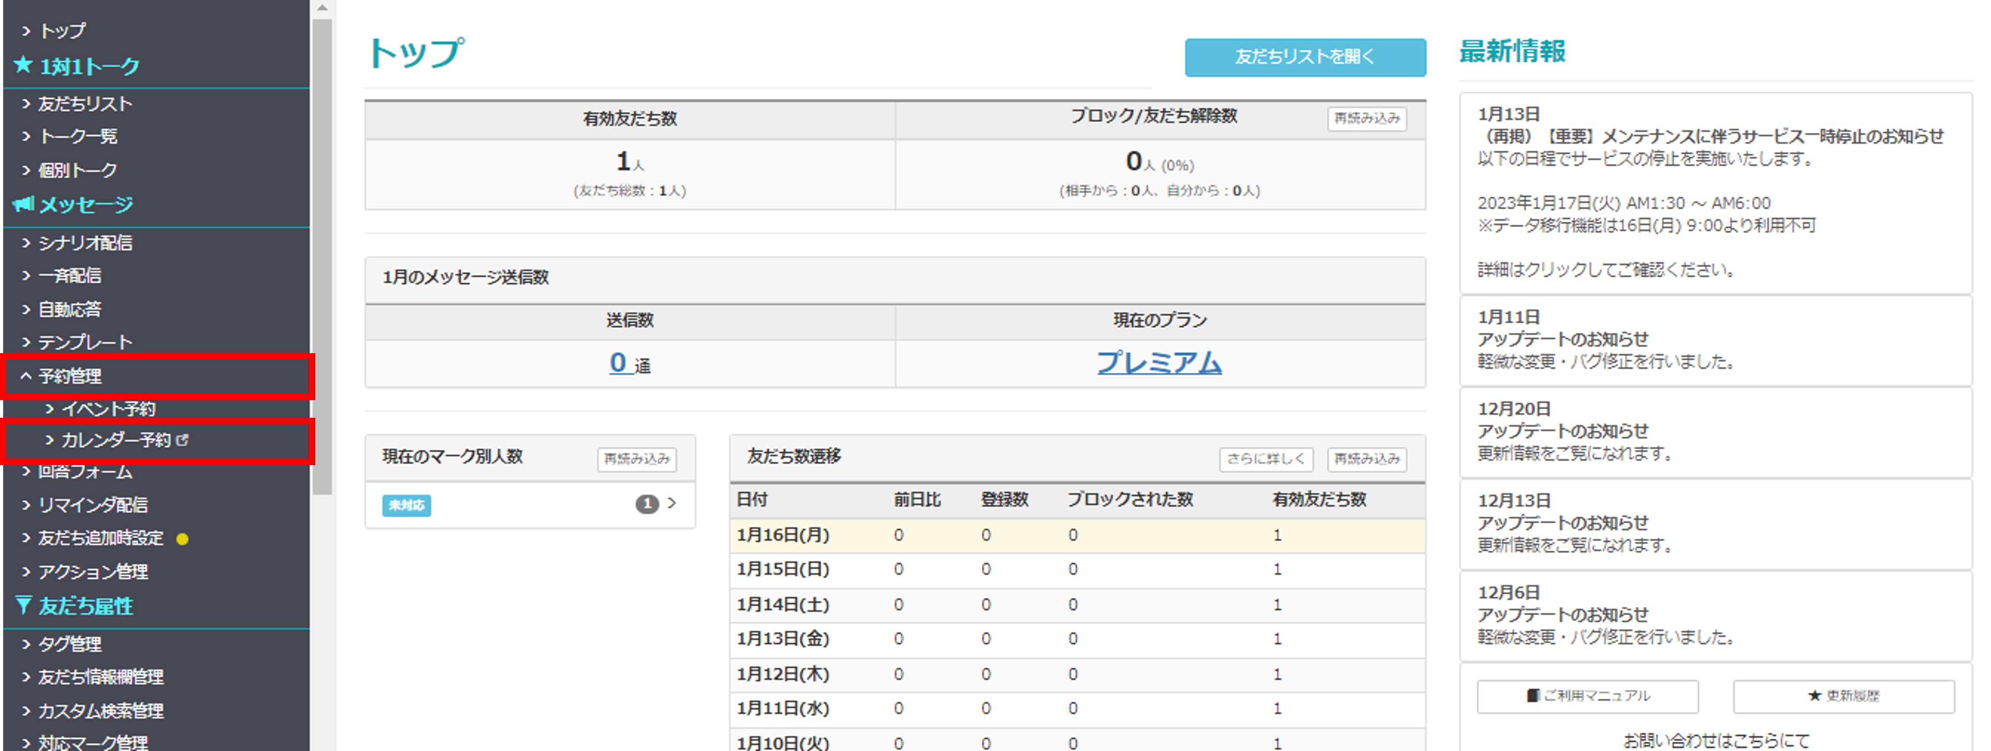Open the 12月20日 update notice
This screenshot has height=751, width=1991.
coord(1715,432)
